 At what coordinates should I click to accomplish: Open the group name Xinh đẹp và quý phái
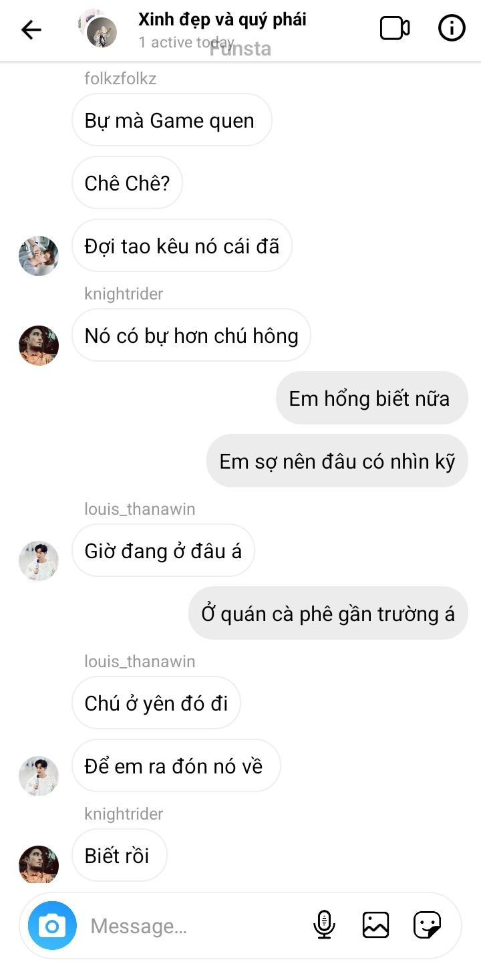tap(222, 19)
